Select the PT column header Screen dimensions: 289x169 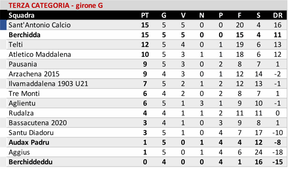tap(145, 15)
